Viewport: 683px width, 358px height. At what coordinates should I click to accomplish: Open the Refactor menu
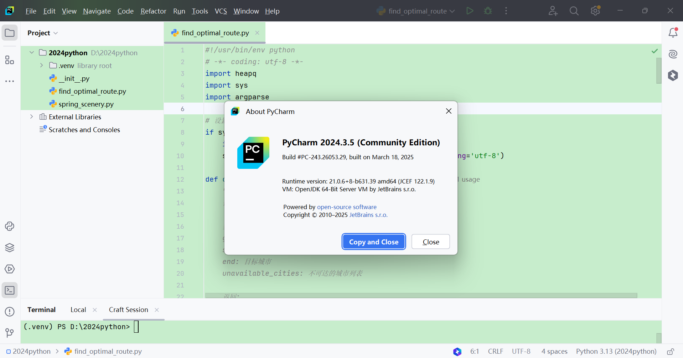tap(153, 11)
